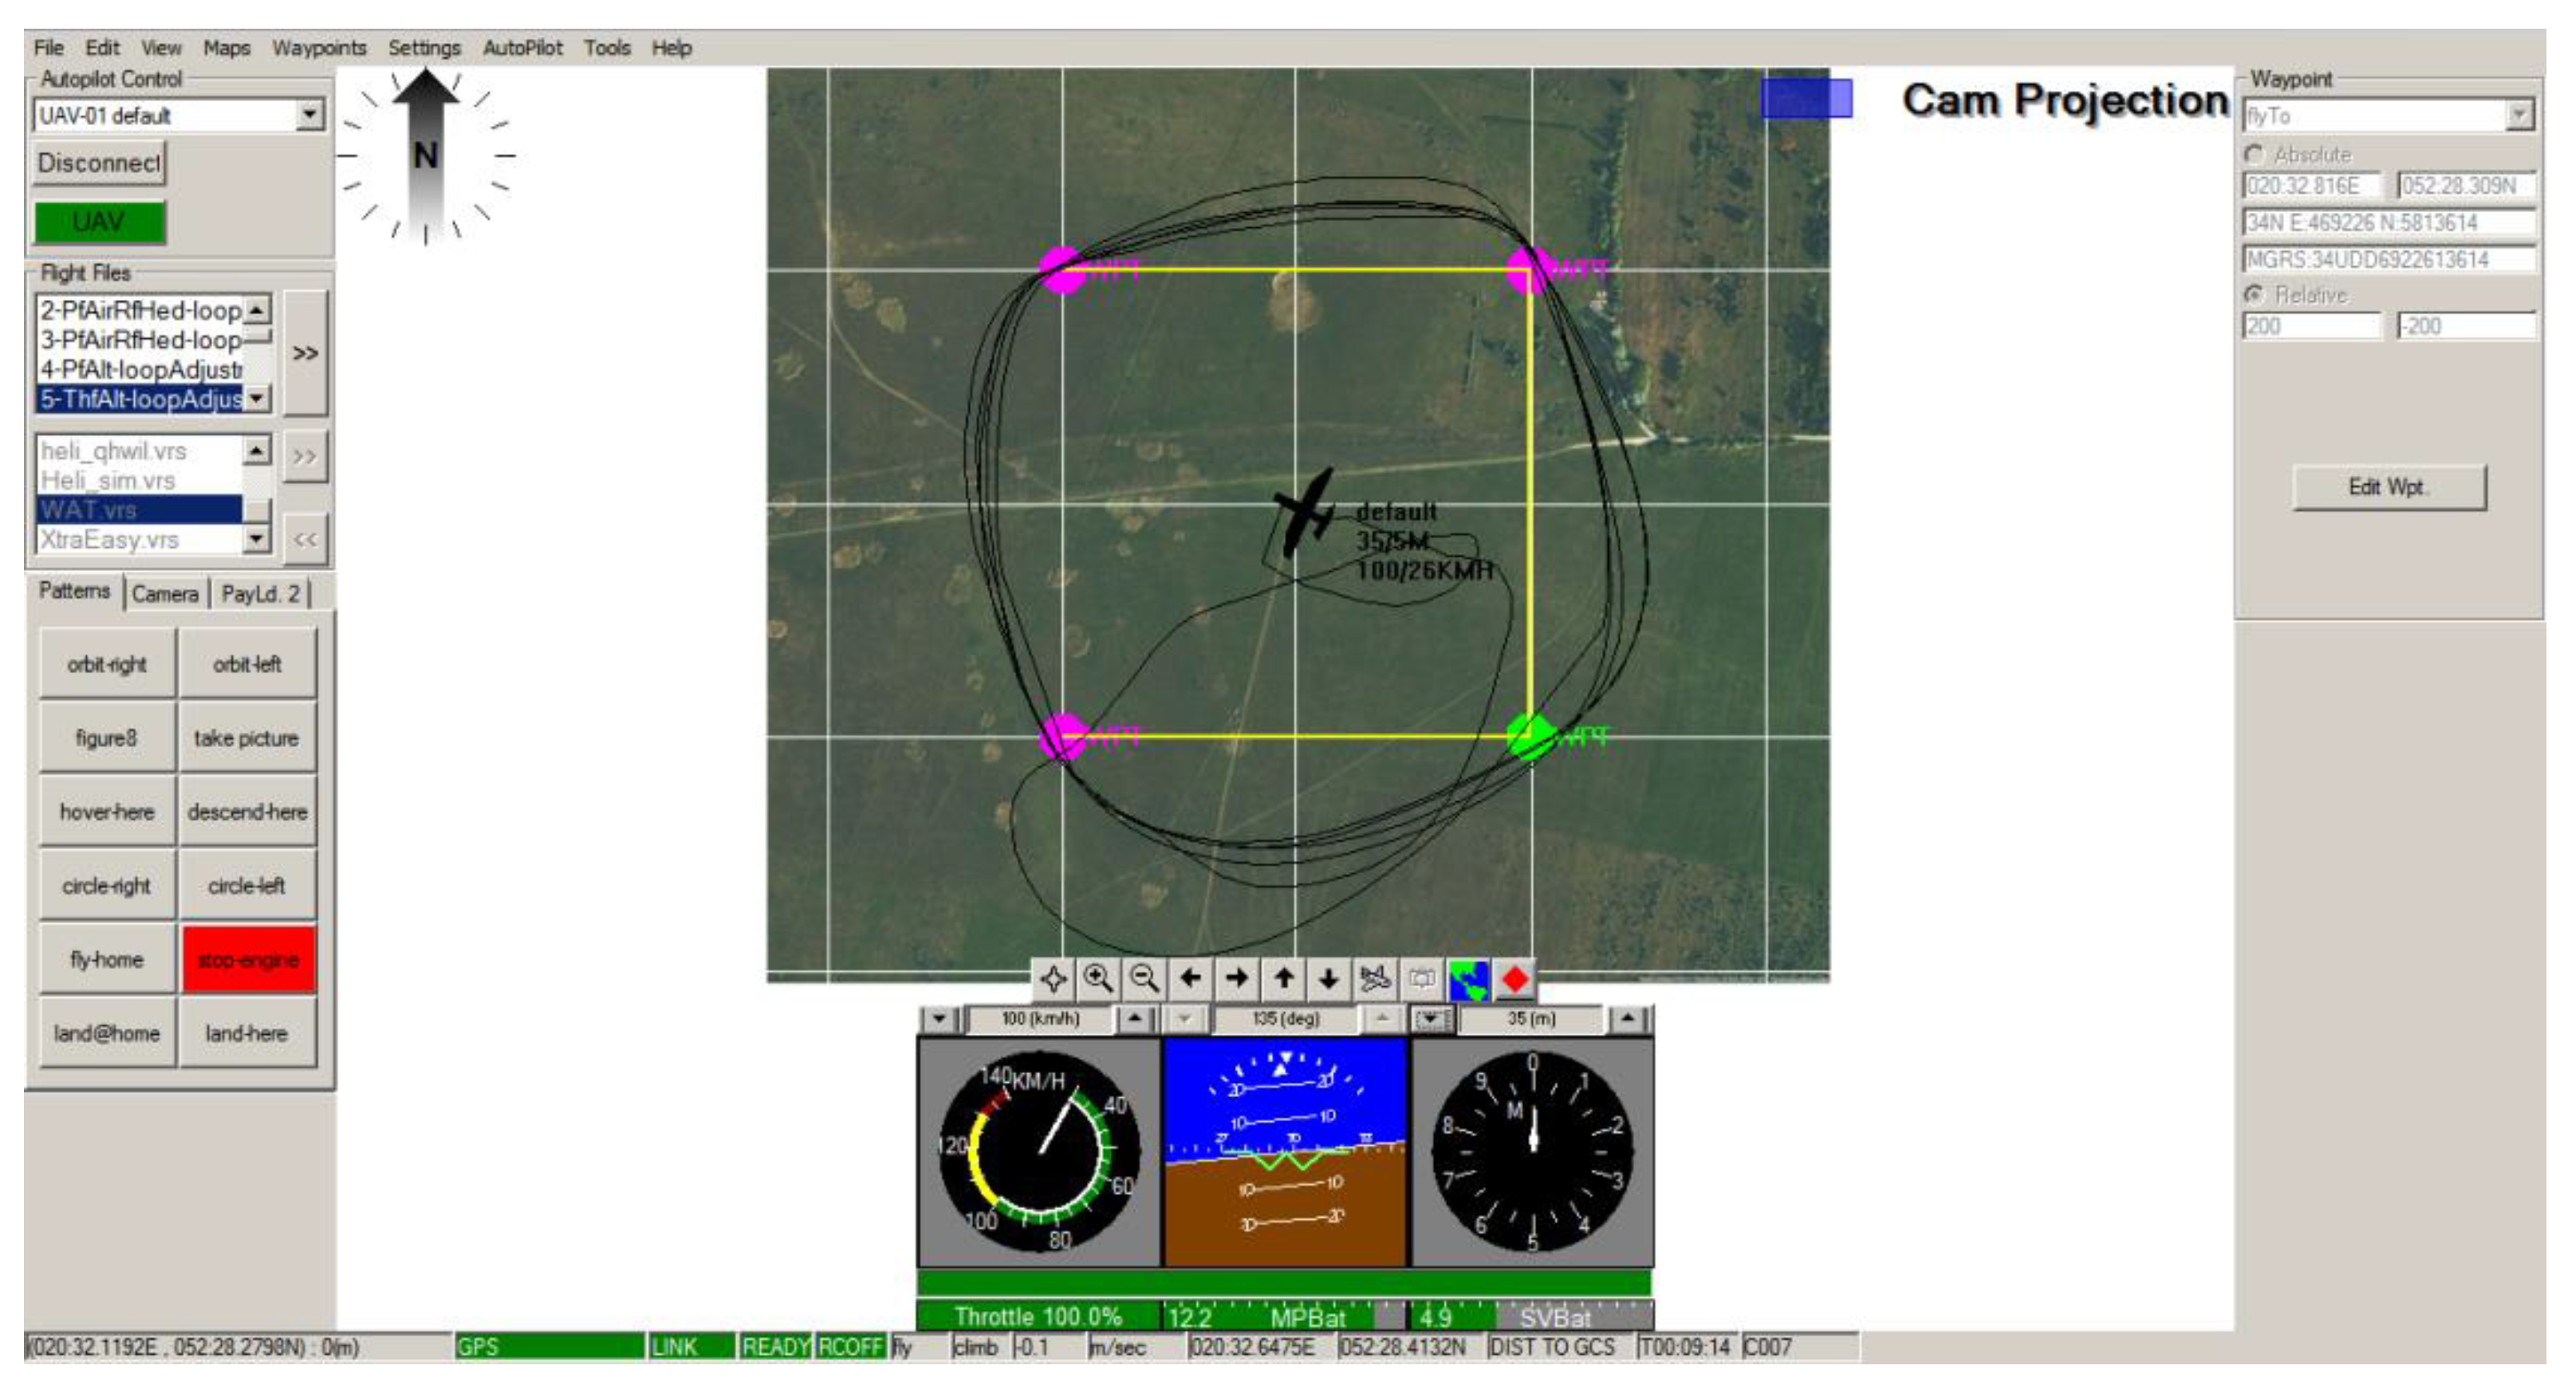2576x1385 pixels.
Task: Click the airplane center-on-UAV icon
Action: [x=1375, y=978]
